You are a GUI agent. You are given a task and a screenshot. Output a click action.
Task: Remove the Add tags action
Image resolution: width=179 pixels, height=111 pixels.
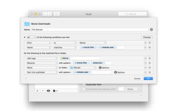[145, 59]
